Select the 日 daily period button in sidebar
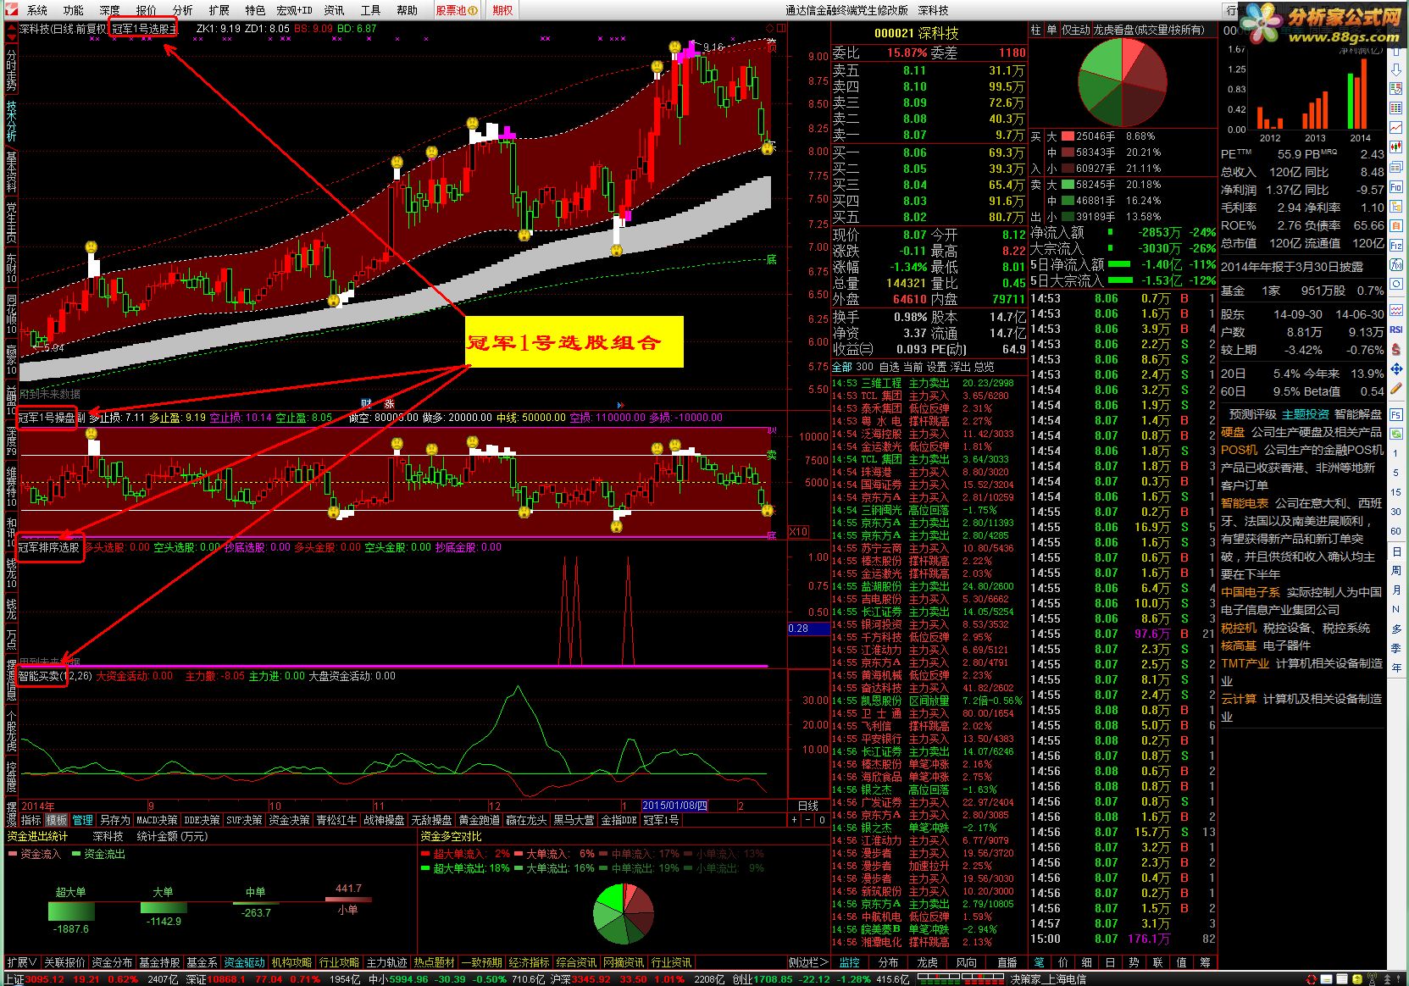Screen dimensions: 1409x986 coord(1396,551)
